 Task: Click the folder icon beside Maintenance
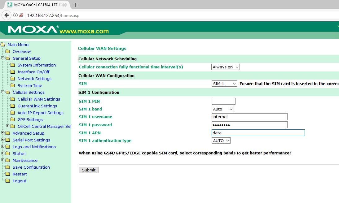tap(8, 160)
